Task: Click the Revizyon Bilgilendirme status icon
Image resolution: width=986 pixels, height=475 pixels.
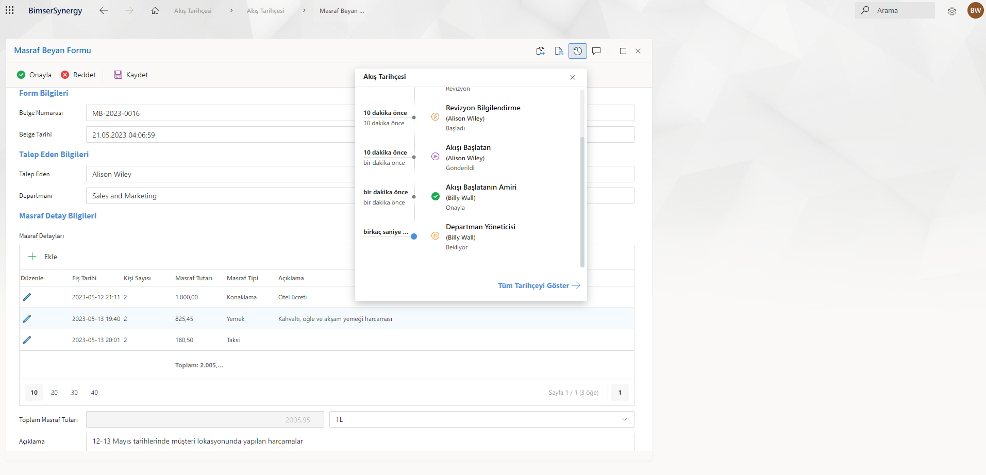Action: (x=436, y=117)
